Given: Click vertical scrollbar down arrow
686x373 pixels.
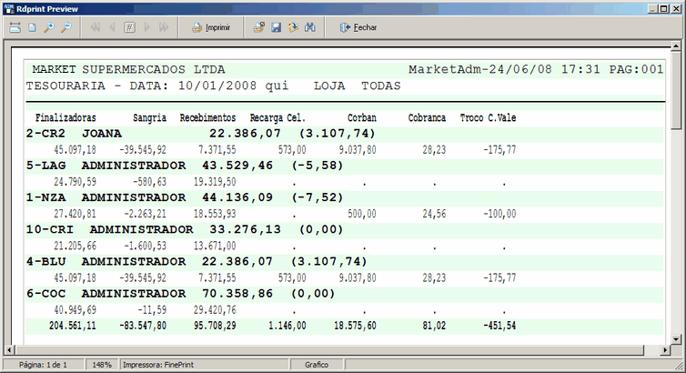Looking at the screenshot, I should click(x=676, y=339).
